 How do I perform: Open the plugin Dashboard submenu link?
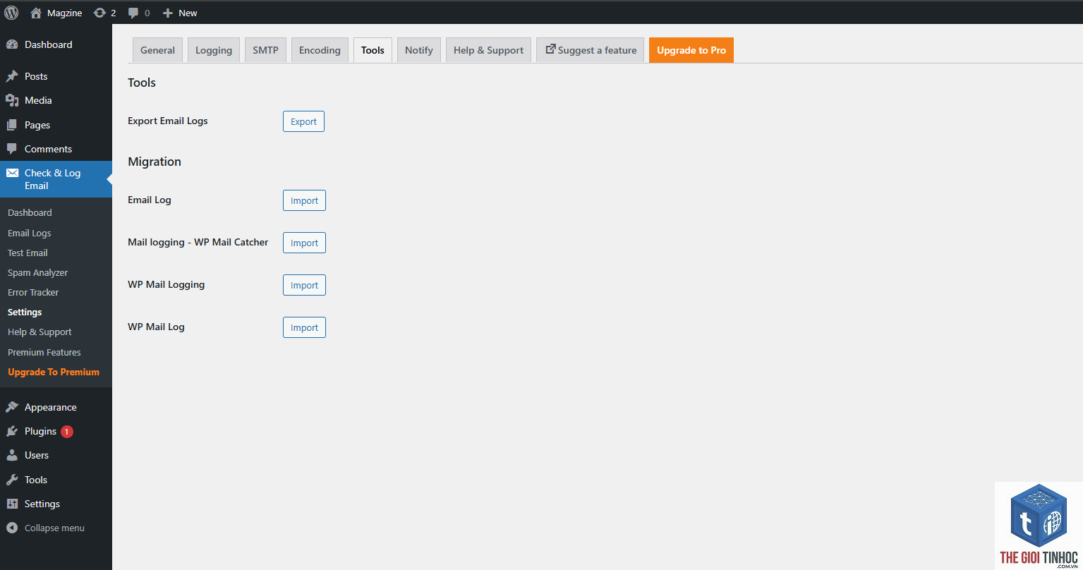(x=30, y=212)
